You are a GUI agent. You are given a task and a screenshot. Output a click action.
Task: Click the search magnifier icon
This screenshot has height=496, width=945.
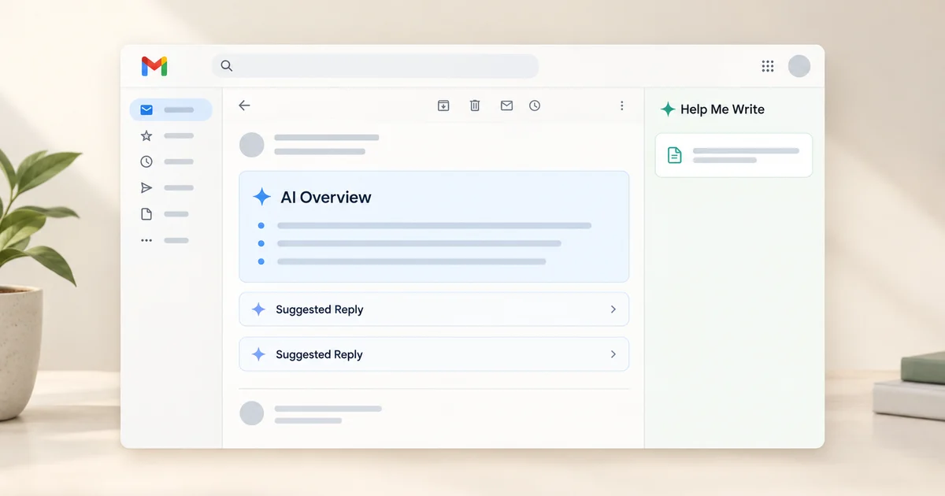(x=227, y=66)
